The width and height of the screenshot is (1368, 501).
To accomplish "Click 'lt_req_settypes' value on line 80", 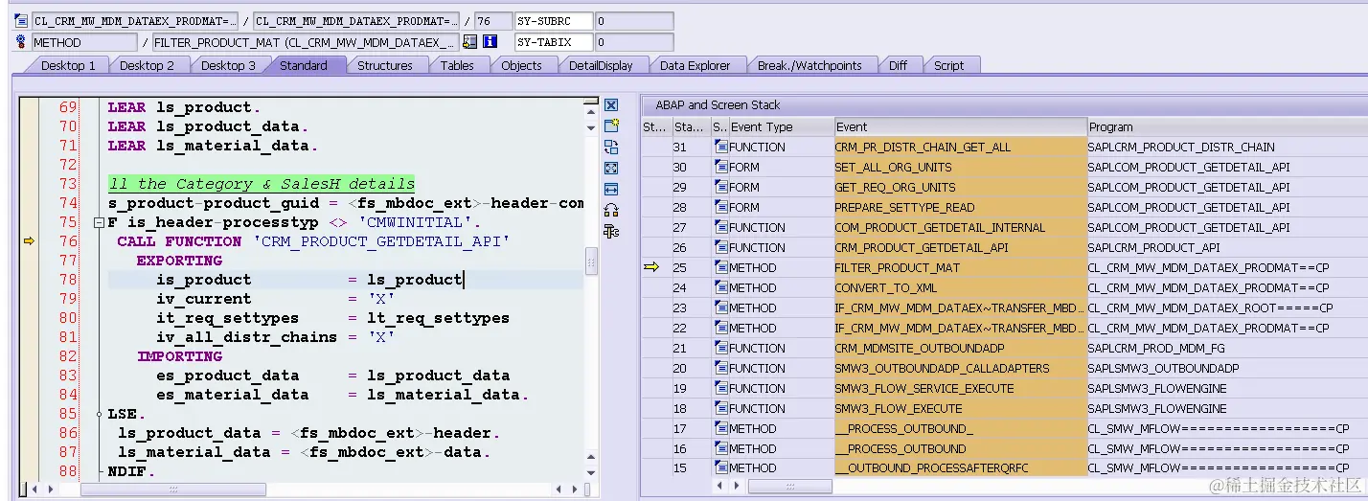I will 438,318.
